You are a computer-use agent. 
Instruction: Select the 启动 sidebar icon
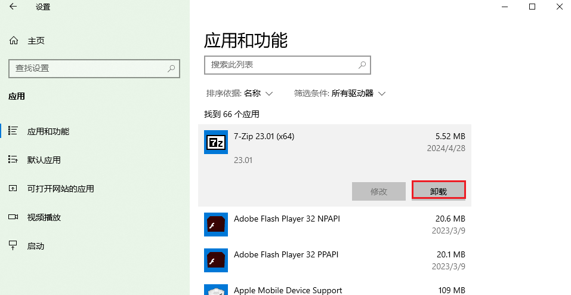coord(13,246)
